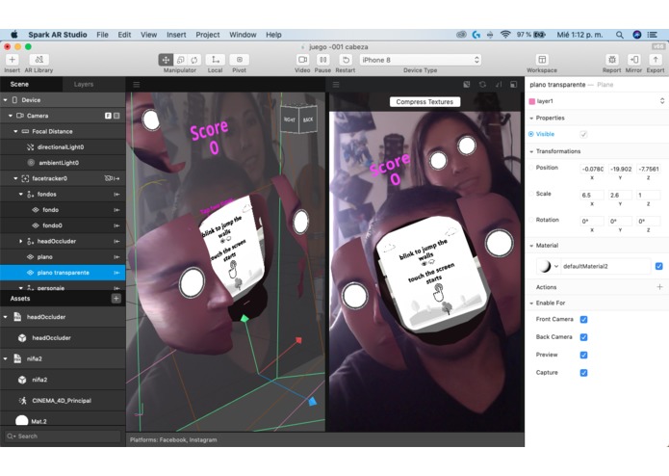Open the Video source icon
This screenshot has height=476, width=669.
302,60
